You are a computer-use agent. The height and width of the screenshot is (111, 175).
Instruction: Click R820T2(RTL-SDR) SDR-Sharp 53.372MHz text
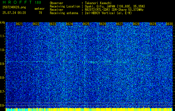114,10
